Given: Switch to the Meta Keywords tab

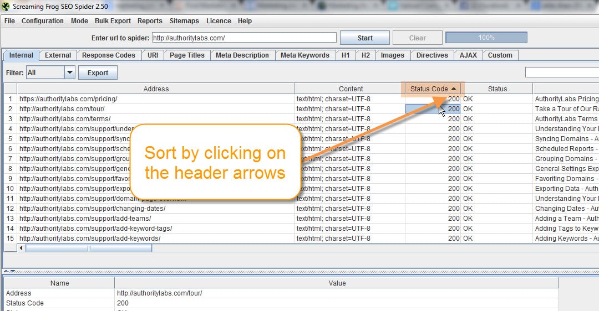Looking at the screenshot, I should [305, 55].
